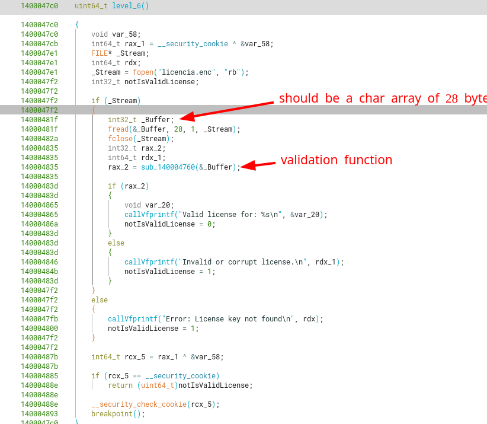Click the "validation function" red annotation text
The image size is (487, 424).
point(336,160)
